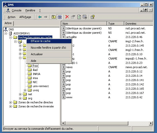
Task: Click the Export list toolbar icon
Action: pyautogui.click(x=85, y=17)
